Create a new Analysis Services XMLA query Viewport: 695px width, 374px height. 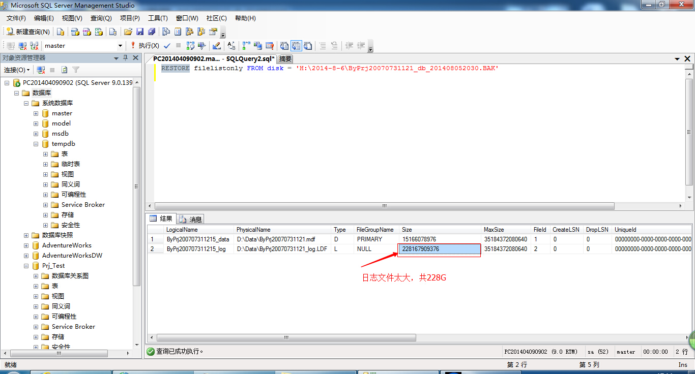click(x=99, y=32)
